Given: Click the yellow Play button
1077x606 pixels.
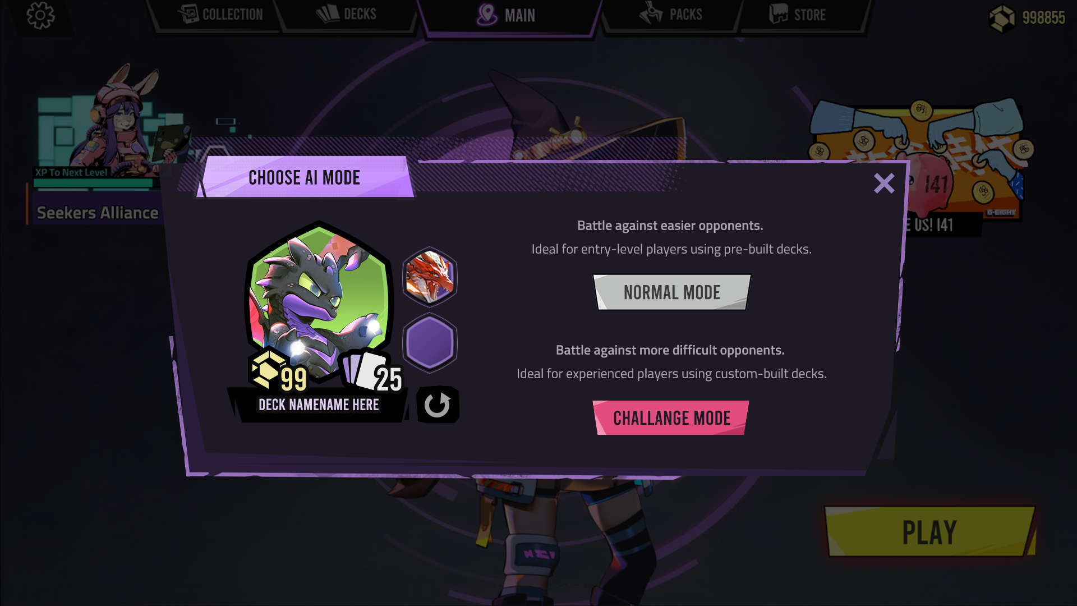Looking at the screenshot, I should point(929,531).
